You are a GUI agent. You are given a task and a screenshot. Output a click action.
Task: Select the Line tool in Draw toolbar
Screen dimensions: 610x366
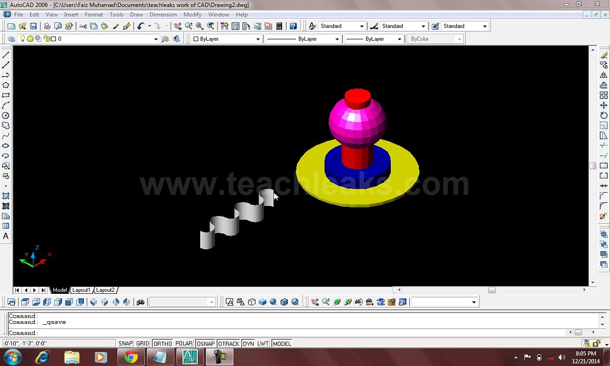pos(6,55)
